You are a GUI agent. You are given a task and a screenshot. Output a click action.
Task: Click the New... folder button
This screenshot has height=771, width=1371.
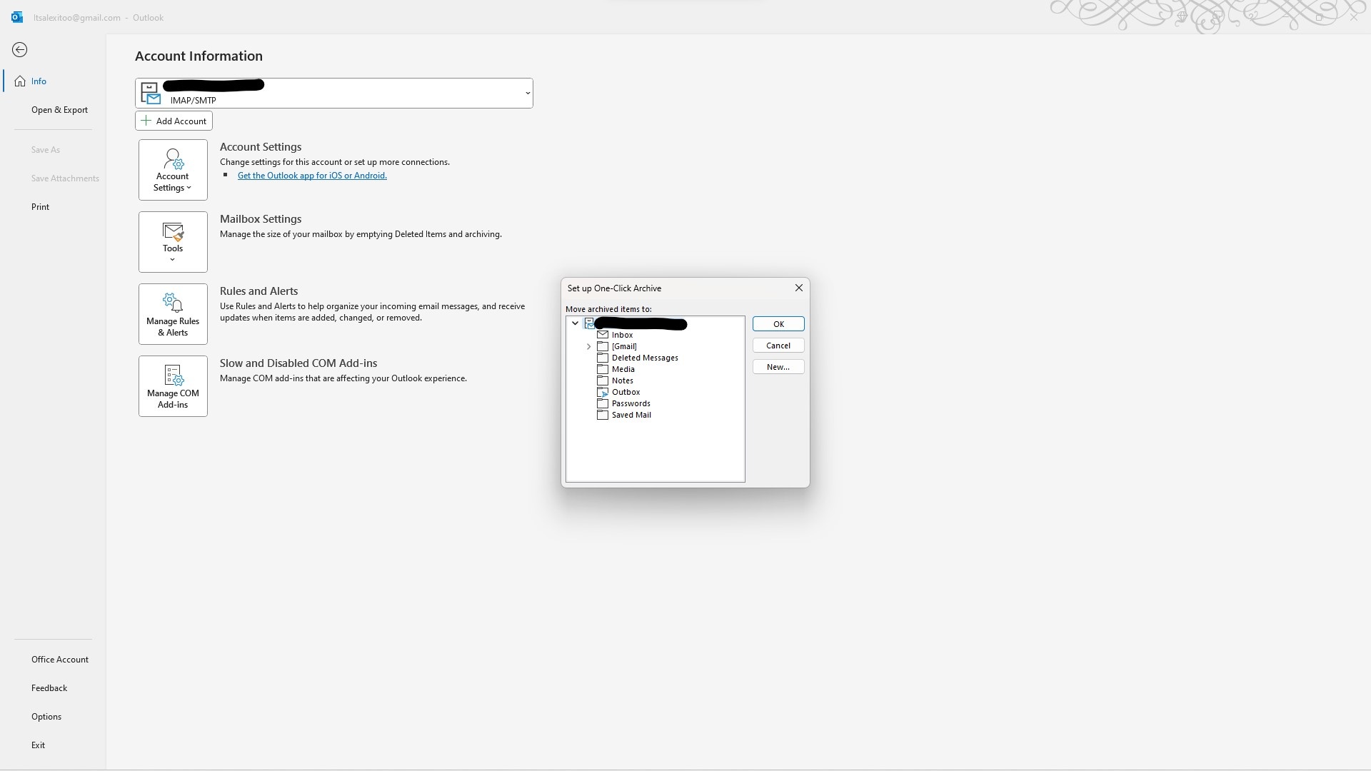coord(778,367)
